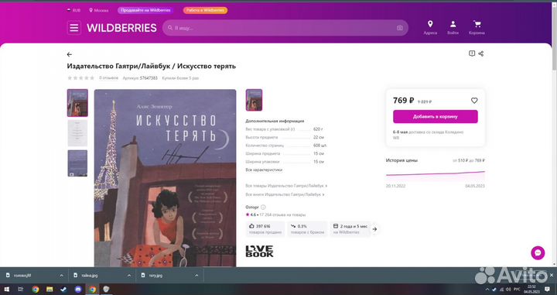
Task: Change the RUB currency selector
Action: click(x=74, y=10)
